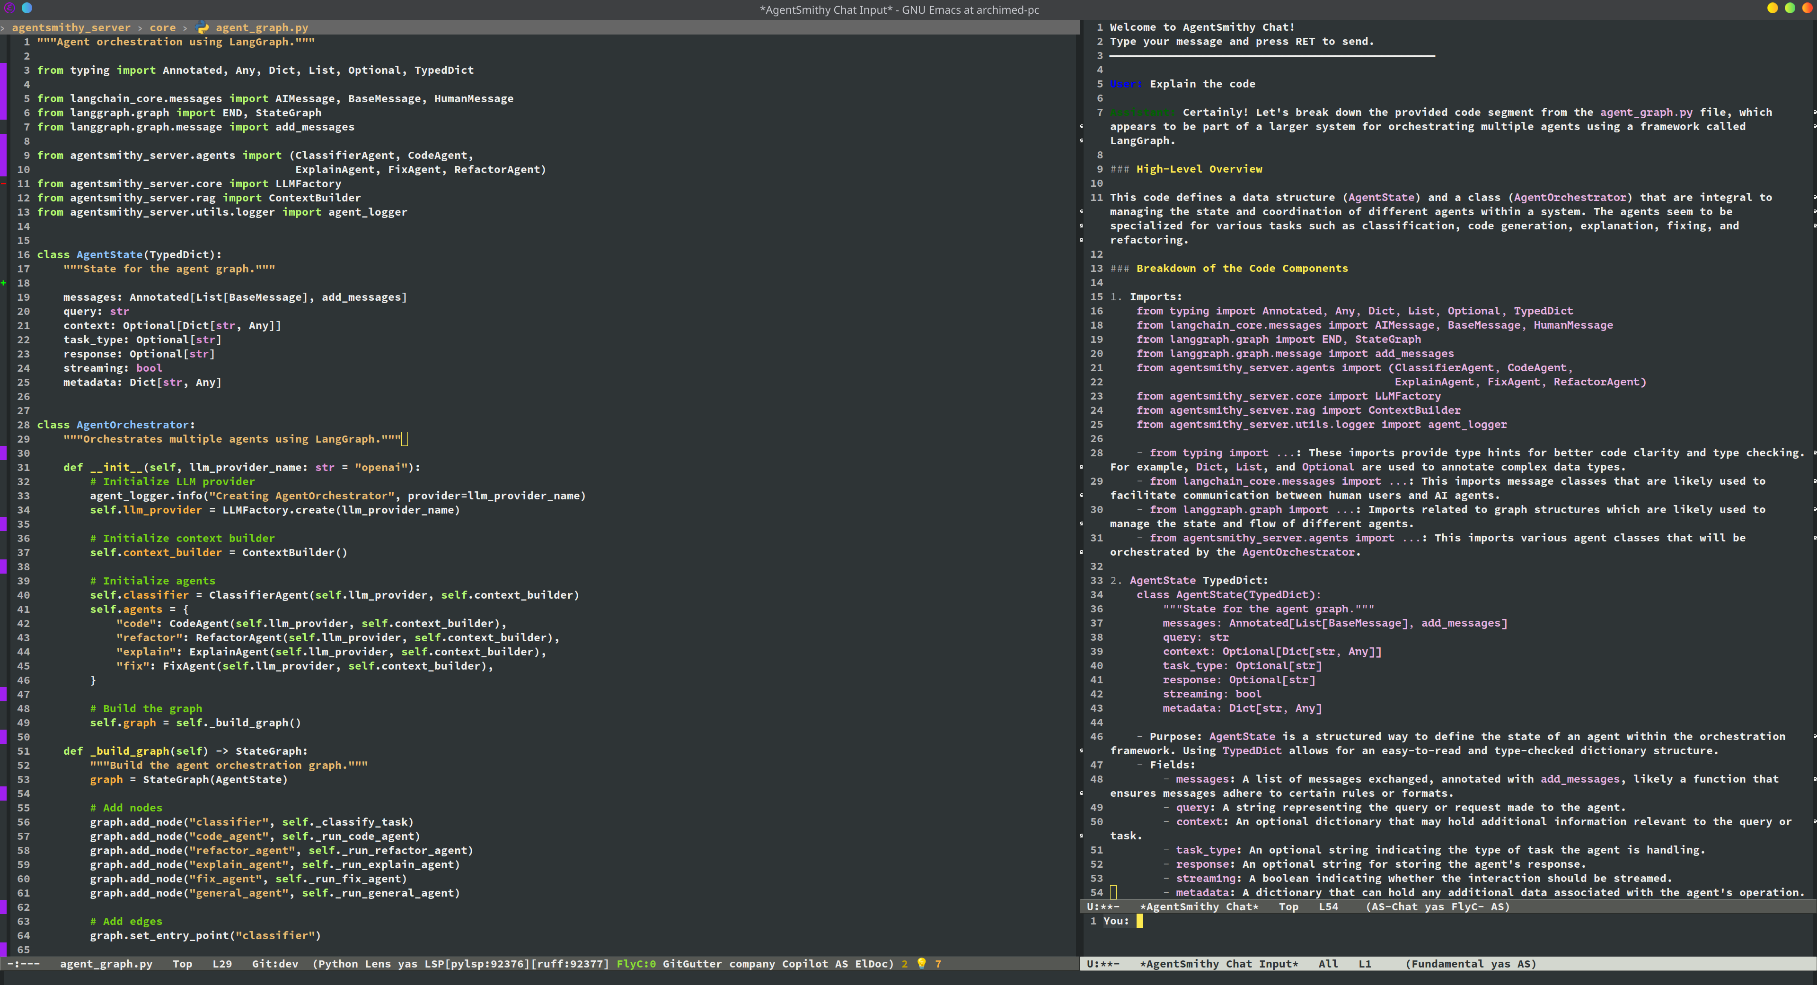The height and width of the screenshot is (985, 1817).
Task: Toggle the company minor mode indicator
Action: tap(752, 964)
